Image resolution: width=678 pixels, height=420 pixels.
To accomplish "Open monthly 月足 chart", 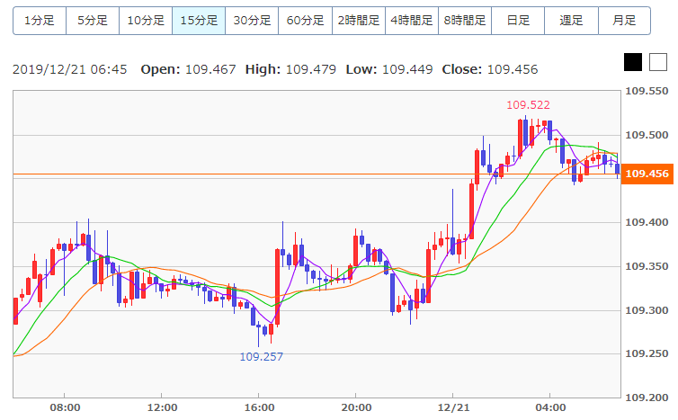I will coord(624,20).
